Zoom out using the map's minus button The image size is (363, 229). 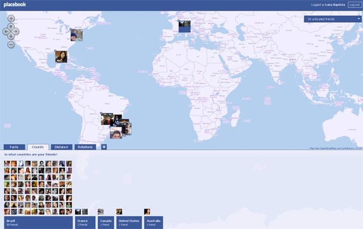pos(11,45)
